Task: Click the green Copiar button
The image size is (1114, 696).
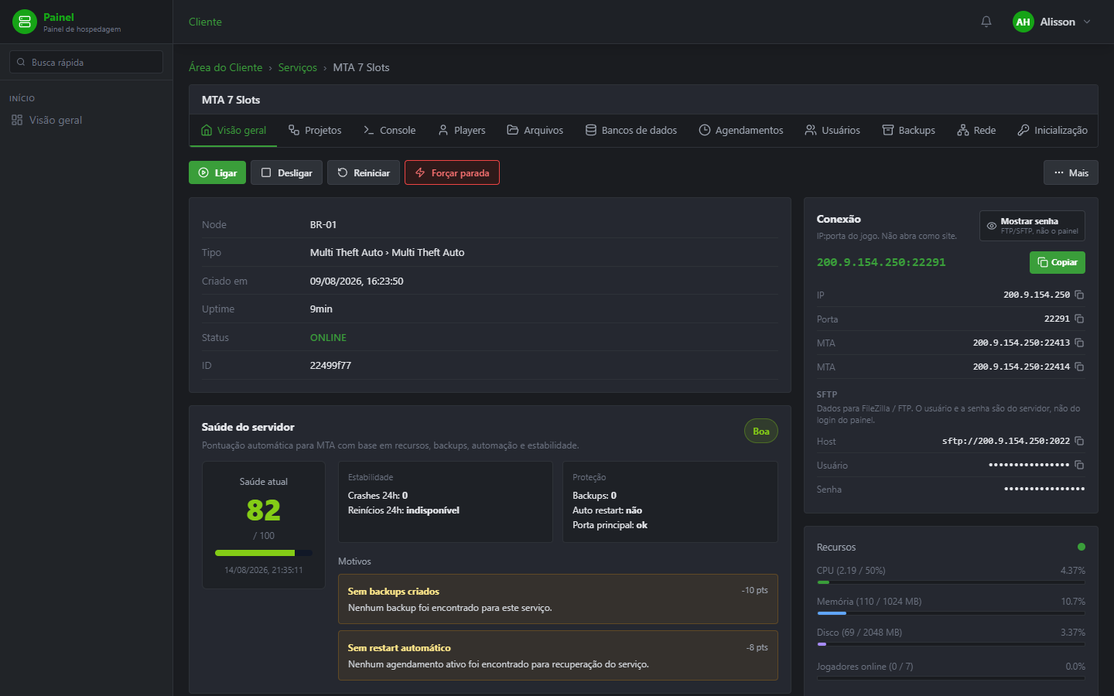Action: coord(1058,262)
